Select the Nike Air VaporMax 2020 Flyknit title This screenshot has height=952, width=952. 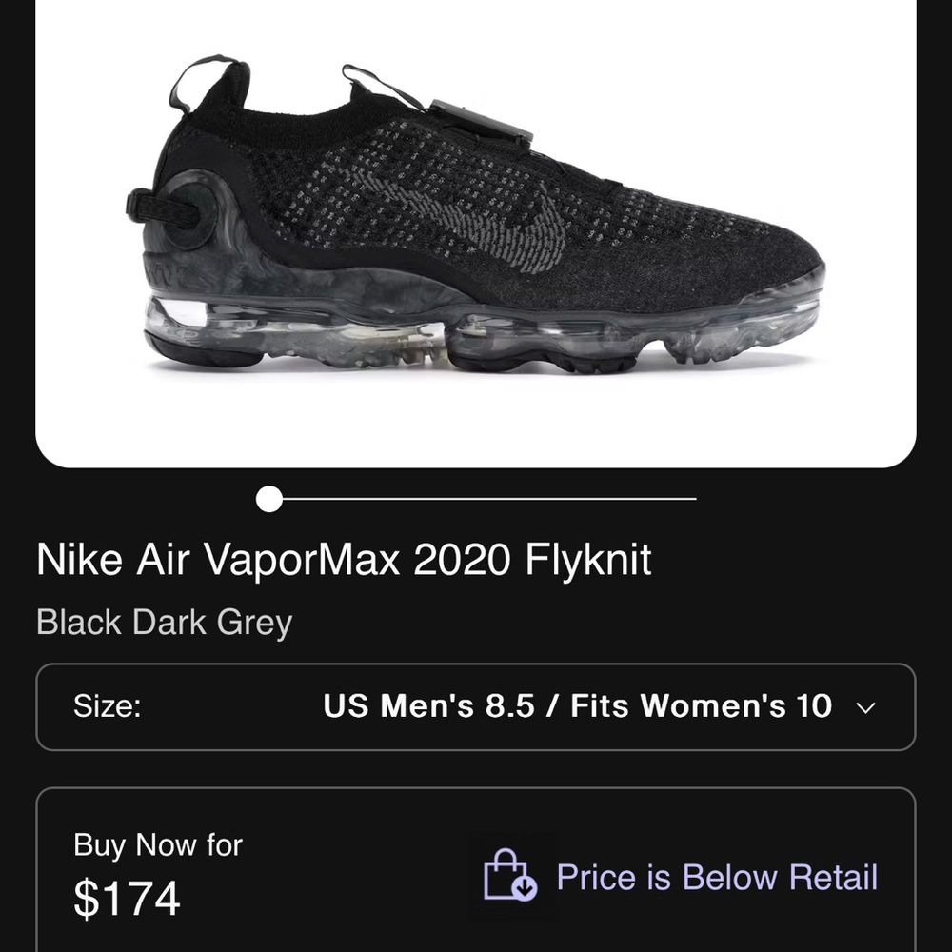343,560
